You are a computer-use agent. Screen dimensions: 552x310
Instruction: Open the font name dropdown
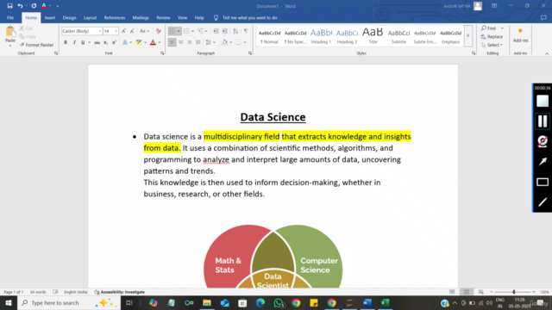click(x=100, y=31)
